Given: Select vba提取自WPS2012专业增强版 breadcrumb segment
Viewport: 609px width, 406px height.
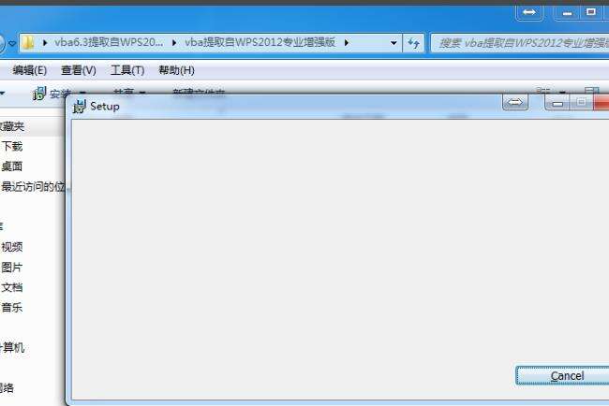Looking at the screenshot, I should click(260, 42).
